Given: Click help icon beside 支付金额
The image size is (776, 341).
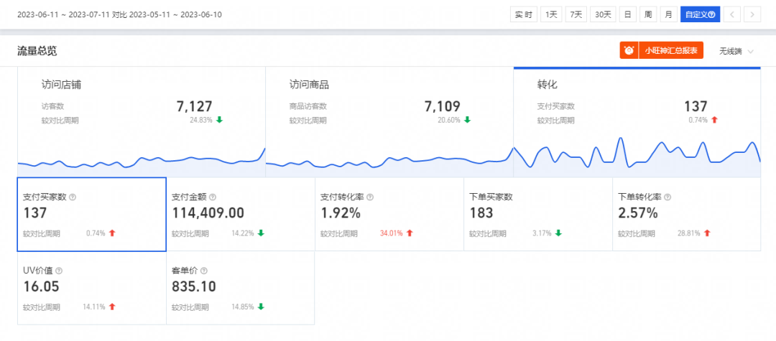Looking at the screenshot, I should (x=213, y=197).
